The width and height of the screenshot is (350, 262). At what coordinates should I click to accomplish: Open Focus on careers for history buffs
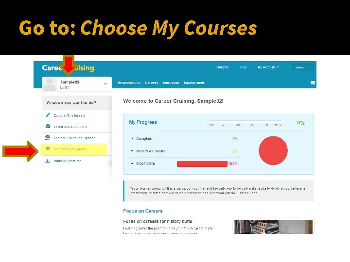[157, 221]
